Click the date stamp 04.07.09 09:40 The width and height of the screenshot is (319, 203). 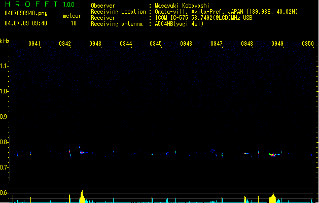point(26,23)
